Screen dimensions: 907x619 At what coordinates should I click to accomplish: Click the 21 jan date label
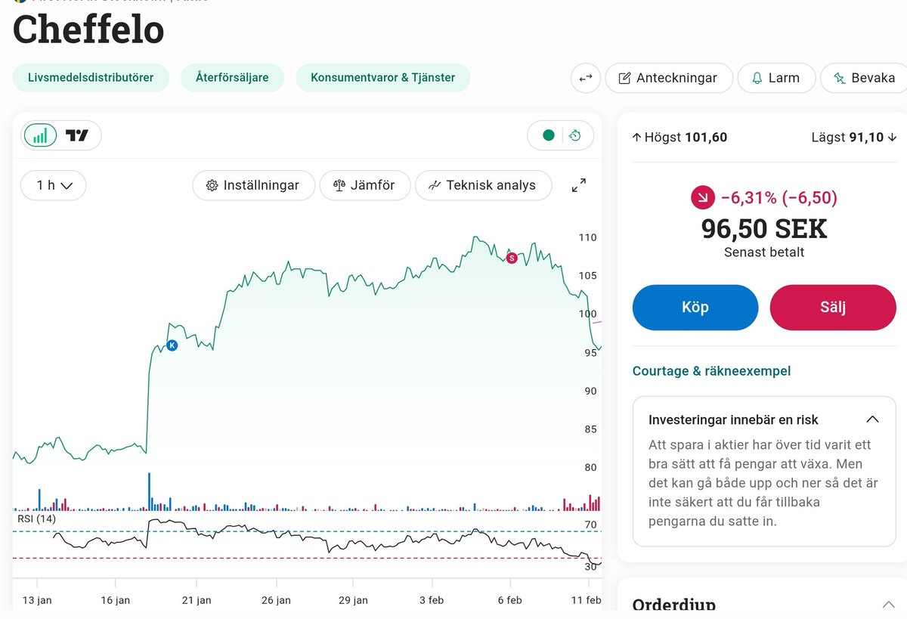click(x=197, y=600)
